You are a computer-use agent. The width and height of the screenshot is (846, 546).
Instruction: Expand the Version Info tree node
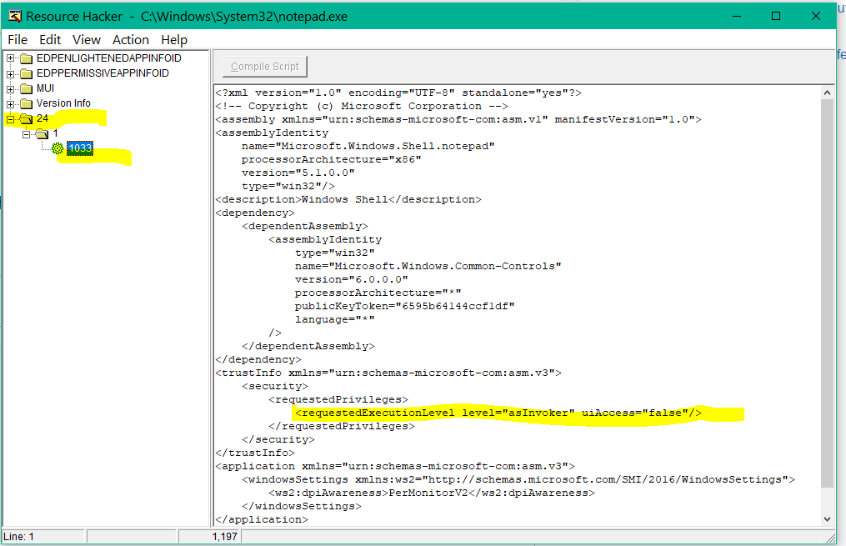click(x=10, y=103)
